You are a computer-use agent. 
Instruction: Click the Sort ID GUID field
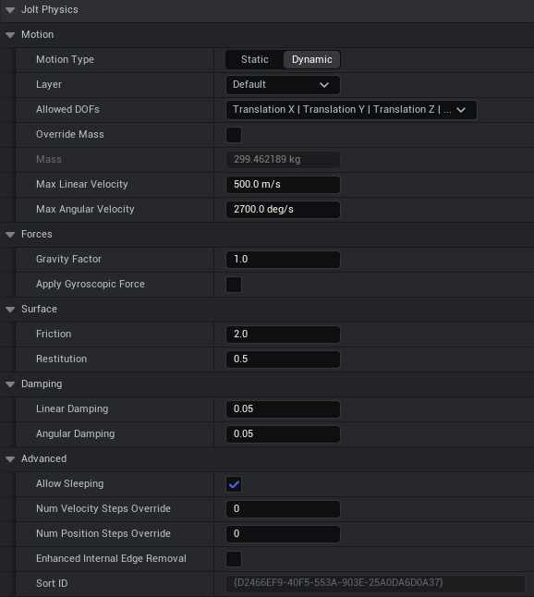pos(375,583)
